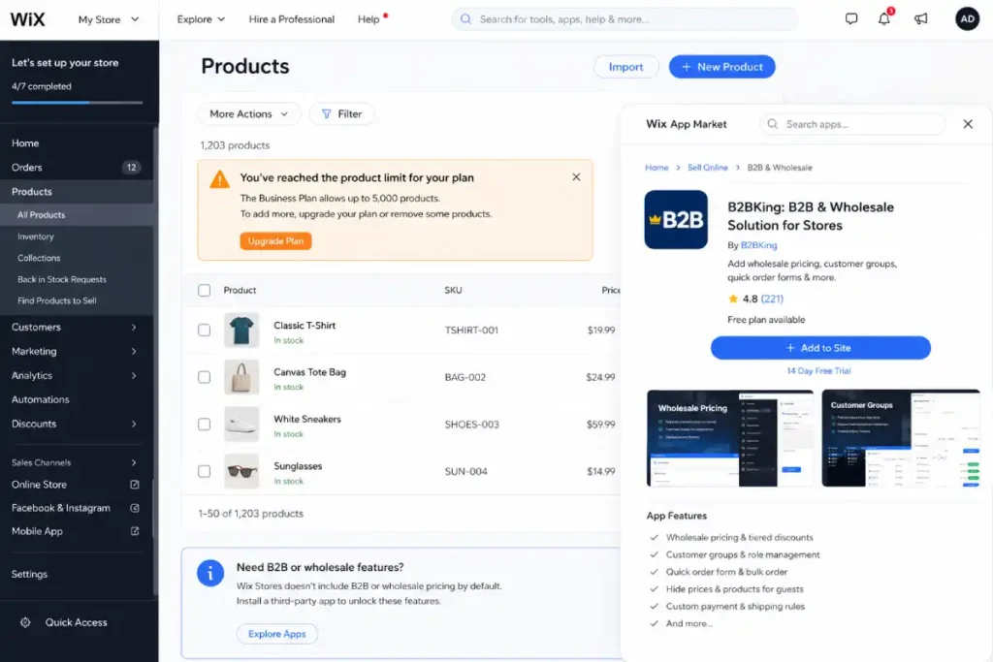Open Hire a Professional
The height and width of the screenshot is (662, 993).
point(291,19)
